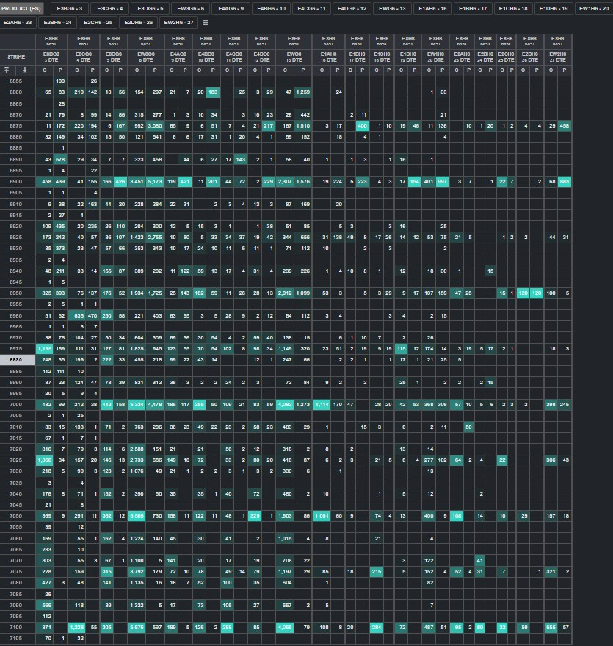This screenshot has width=613, height=646.
Task: Click the EWG6 13 DTE column header
Action: coord(294,57)
